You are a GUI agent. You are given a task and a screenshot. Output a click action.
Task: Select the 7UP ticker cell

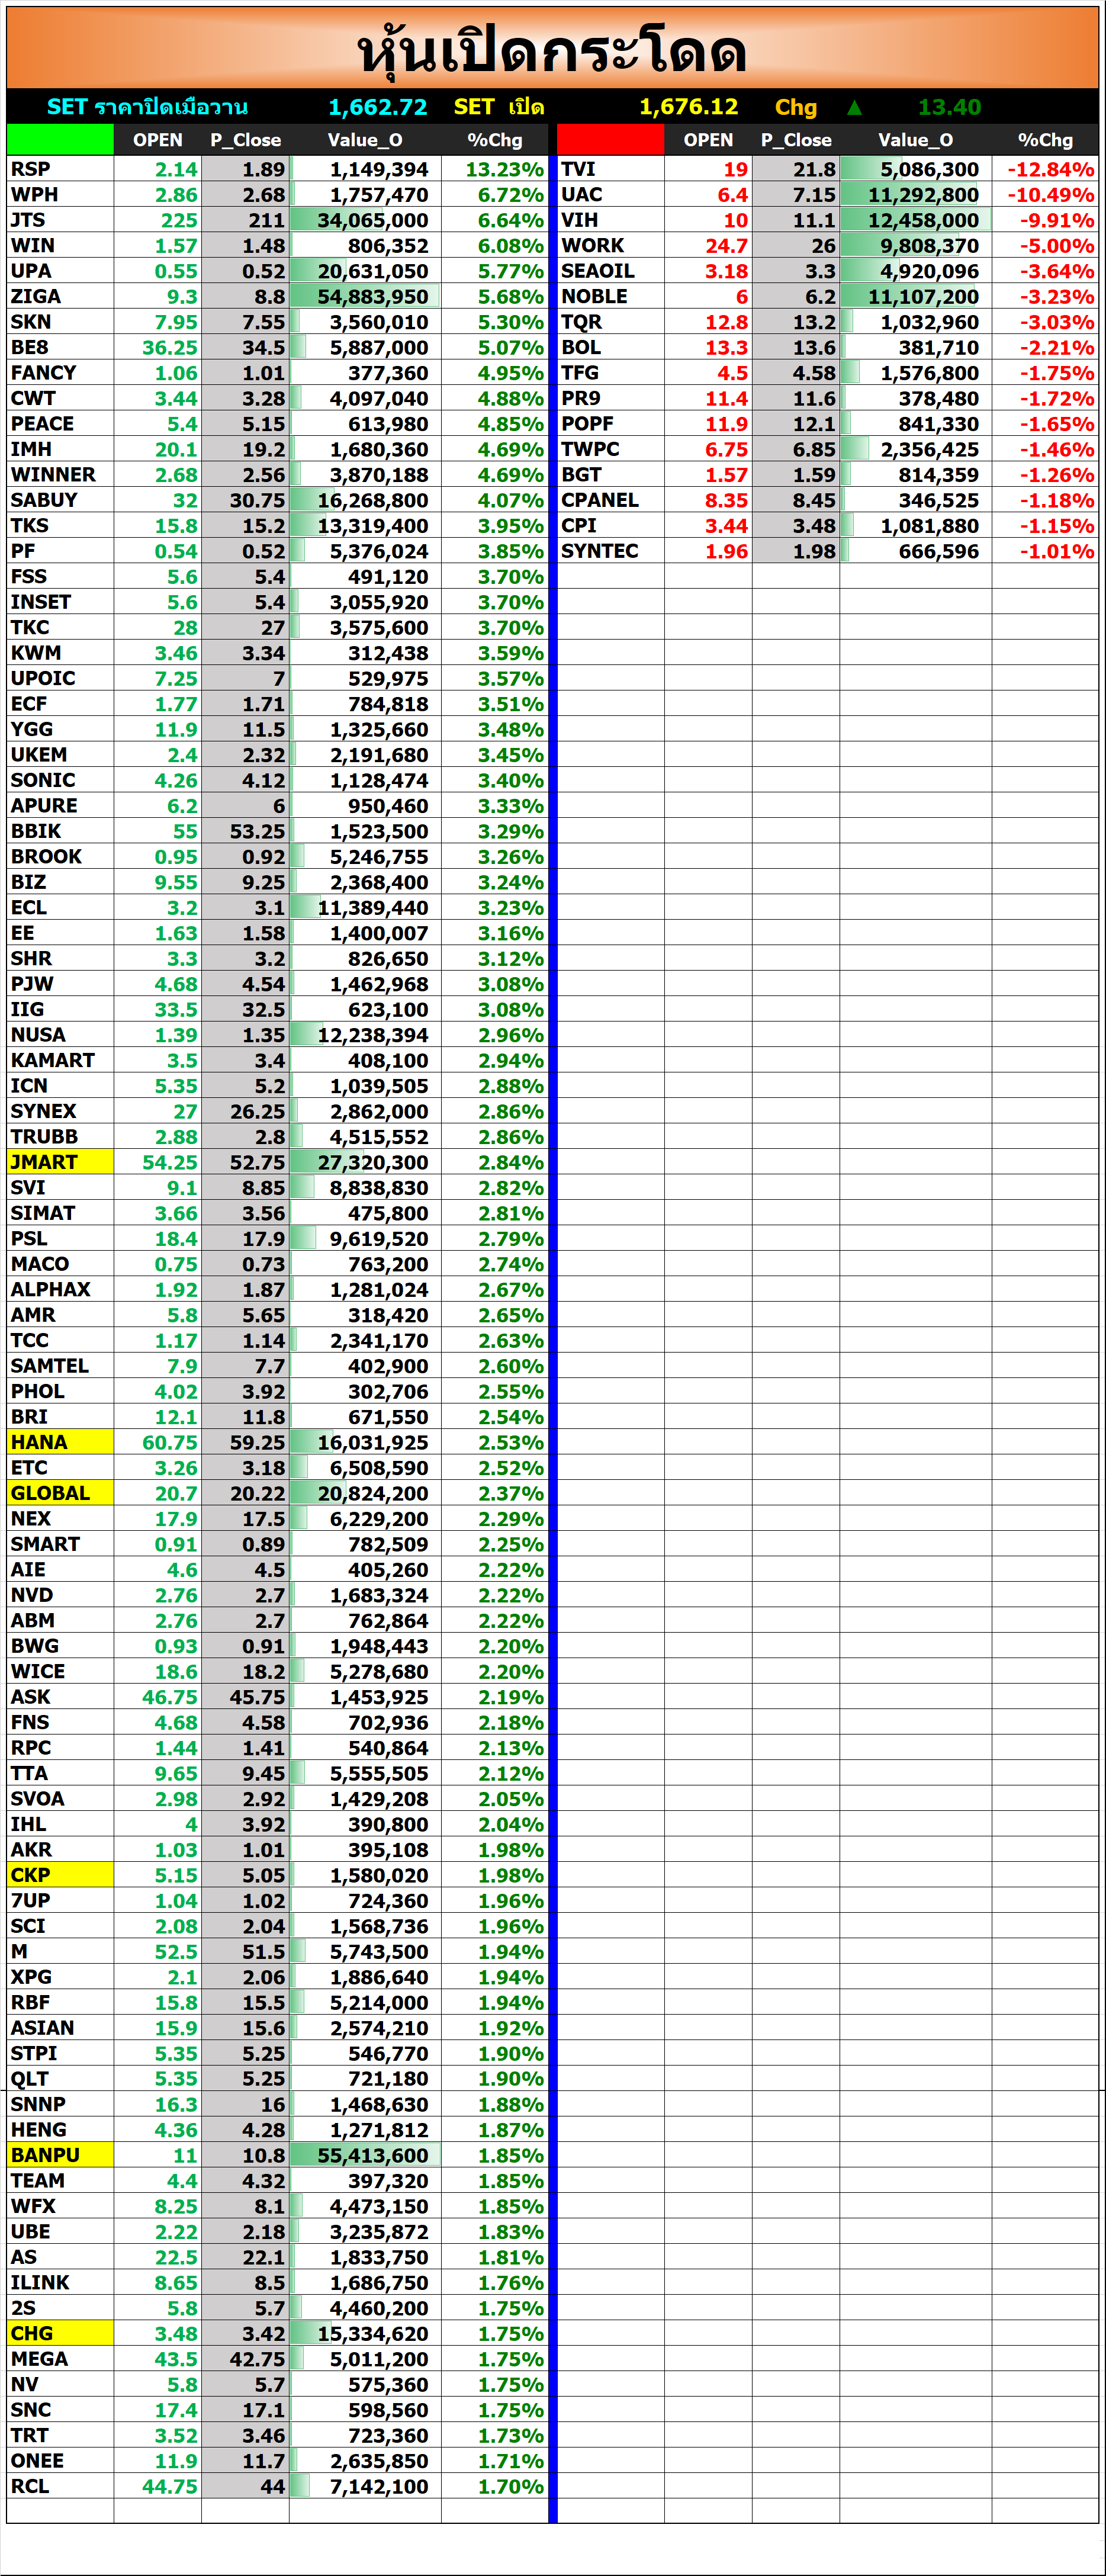pyautogui.click(x=60, y=1900)
